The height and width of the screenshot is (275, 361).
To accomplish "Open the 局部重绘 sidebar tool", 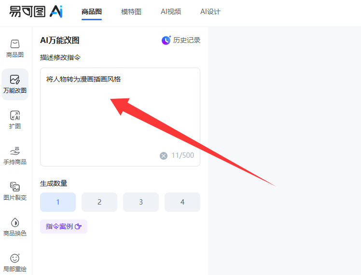I will coord(14,262).
